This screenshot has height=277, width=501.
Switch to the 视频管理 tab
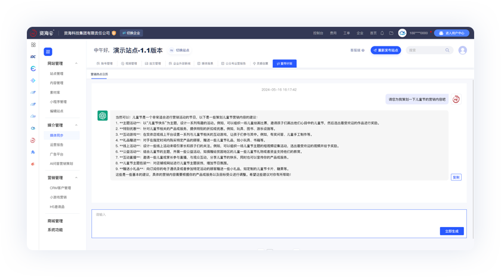(129, 63)
